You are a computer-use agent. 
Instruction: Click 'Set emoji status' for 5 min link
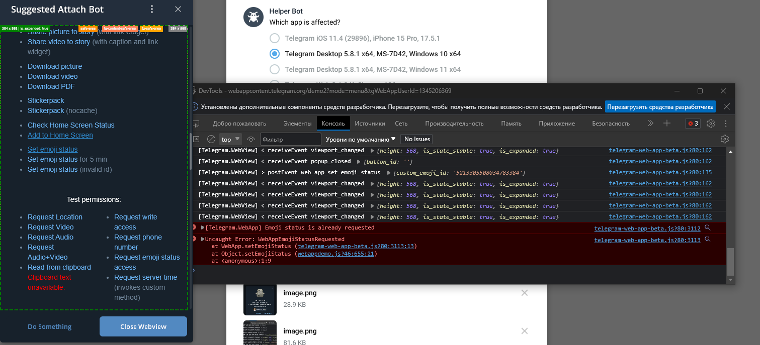point(53,159)
